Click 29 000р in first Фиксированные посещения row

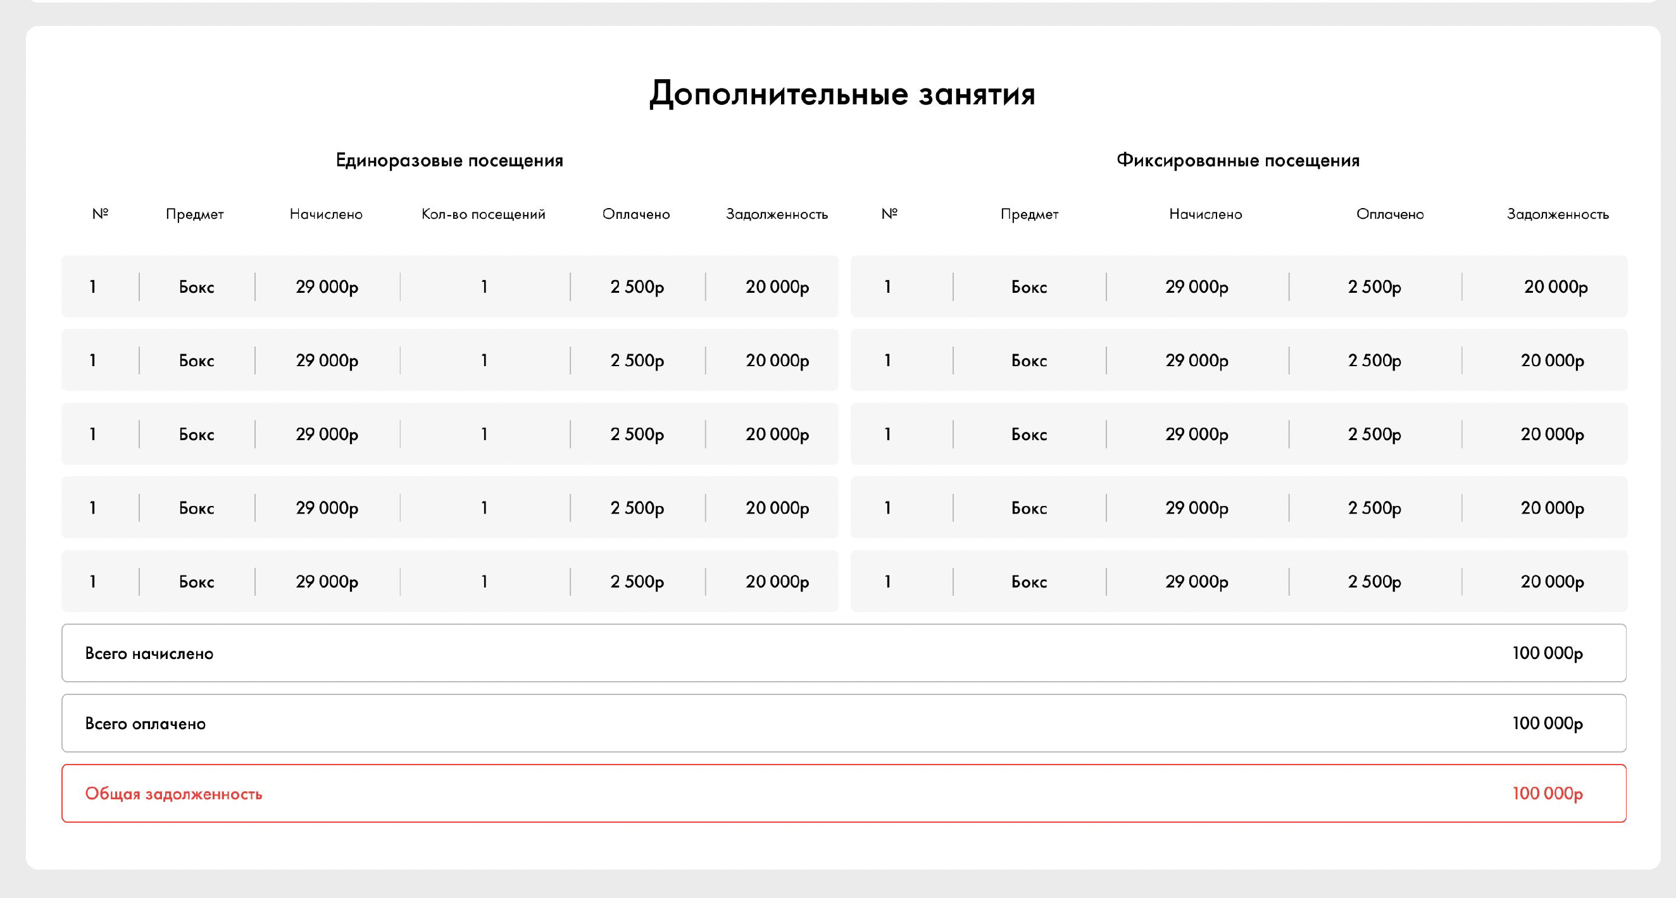(x=1196, y=286)
